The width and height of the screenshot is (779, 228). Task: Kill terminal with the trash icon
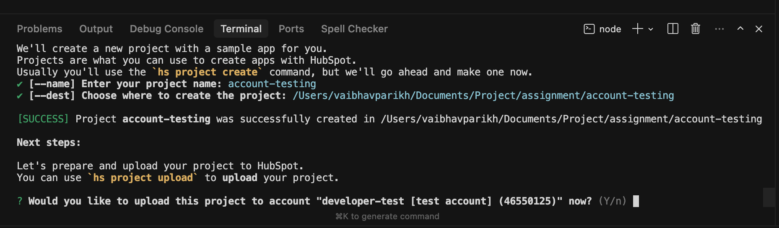tap(696, 29)
